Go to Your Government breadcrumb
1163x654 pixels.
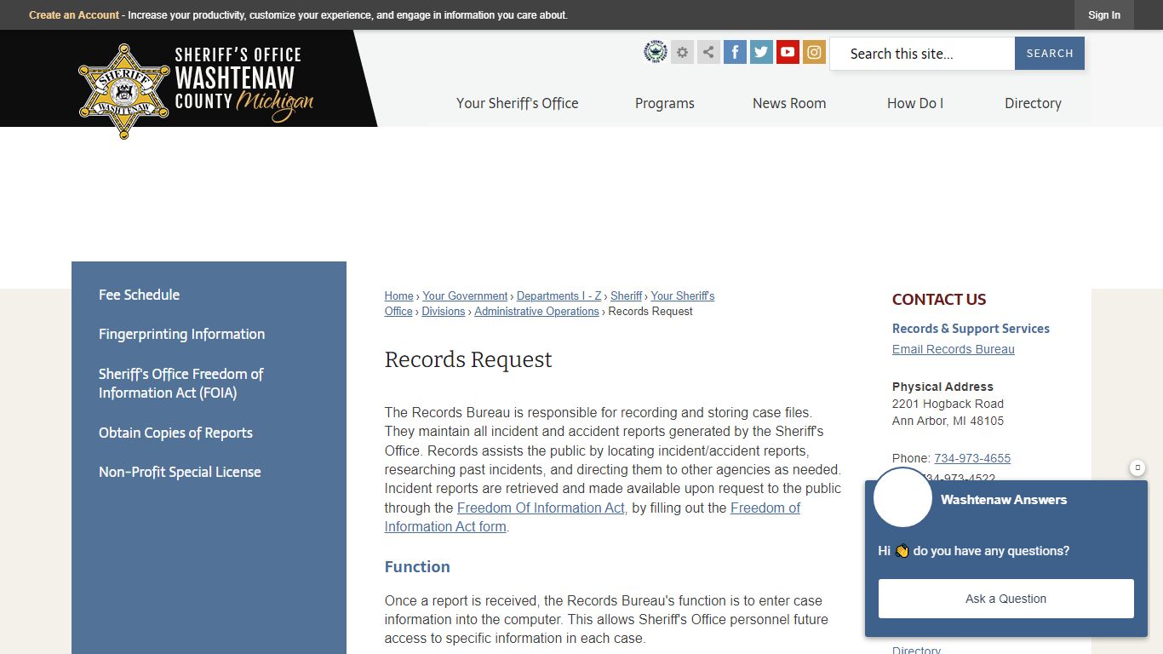point(465,296)
